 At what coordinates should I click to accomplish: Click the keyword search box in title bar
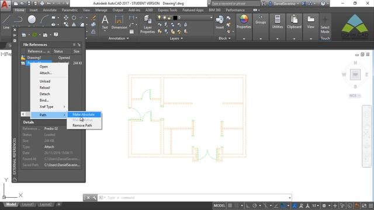(235, 3)
